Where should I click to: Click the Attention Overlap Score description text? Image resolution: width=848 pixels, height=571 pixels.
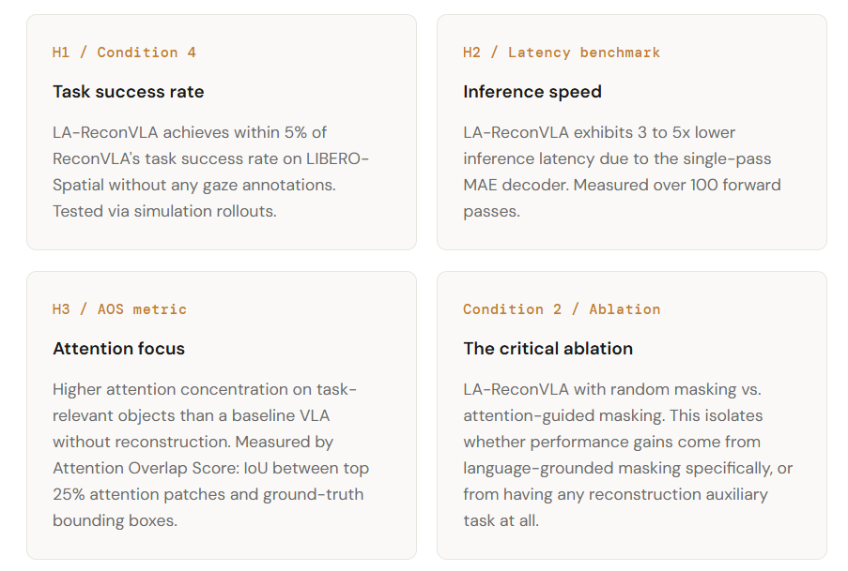click(x=210, y=455)
